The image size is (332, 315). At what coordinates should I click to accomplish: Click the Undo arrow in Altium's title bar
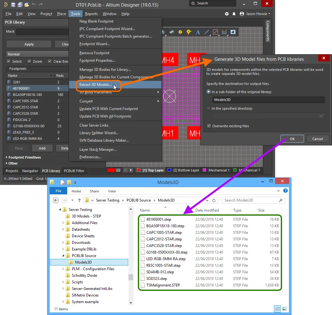coord(34,4)
